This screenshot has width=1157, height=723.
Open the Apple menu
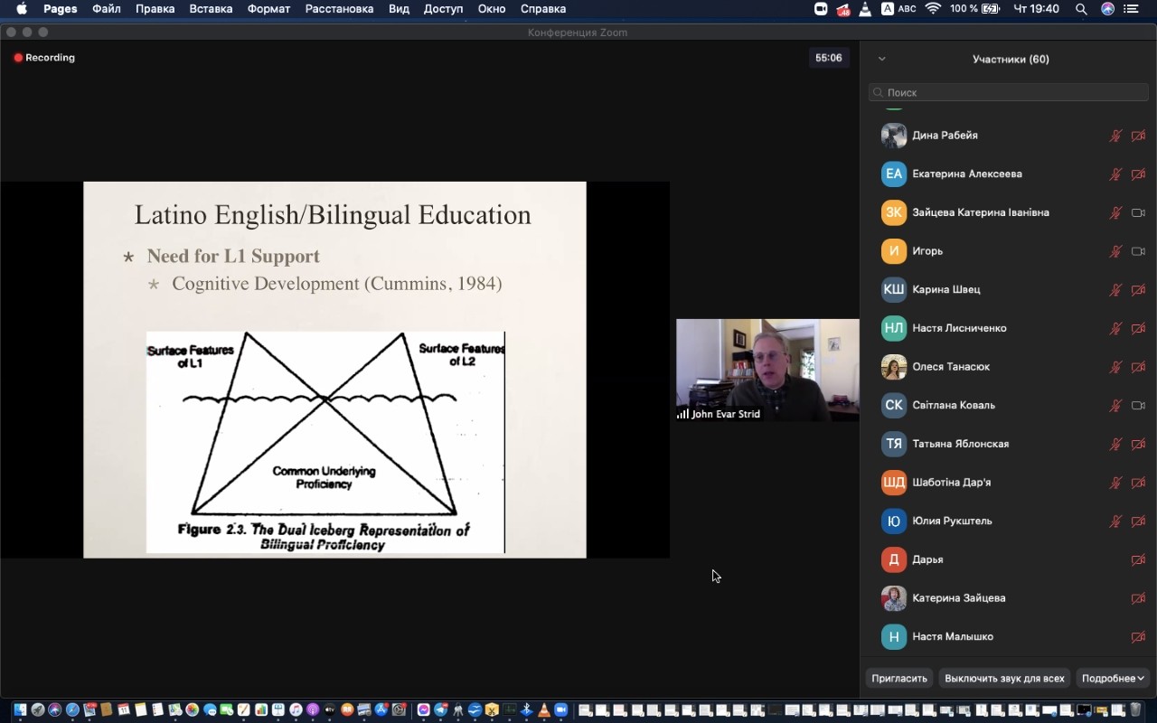coord(22,9)
